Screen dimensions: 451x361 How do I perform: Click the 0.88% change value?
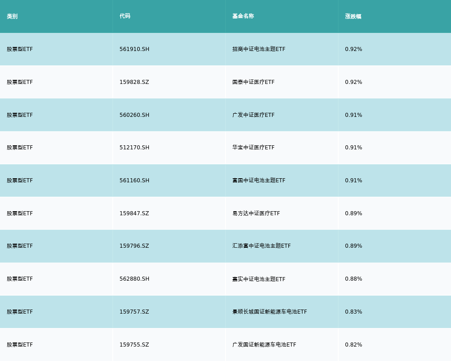click(354, 279)
